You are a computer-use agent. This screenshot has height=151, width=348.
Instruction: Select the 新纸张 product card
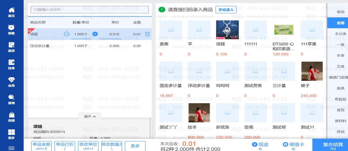[x=227, y=121]
